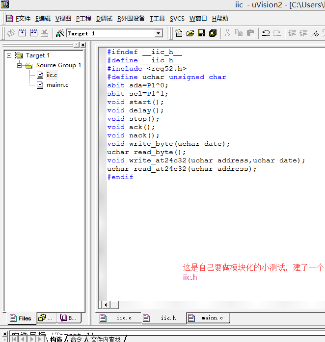Jump to first output tab arrow

pyautogui.click(x=14, y=339)
